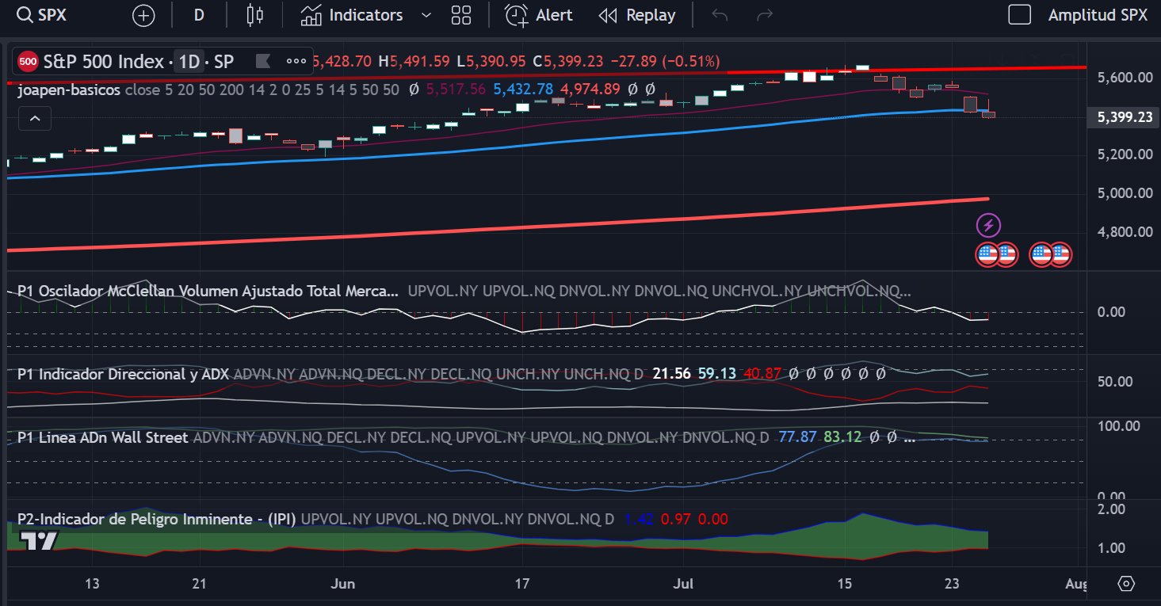Image resolution: width=1161 pixels, height=606 pixels.
Task: Create an Alert from the toolbar
Action: click(539, 15)
